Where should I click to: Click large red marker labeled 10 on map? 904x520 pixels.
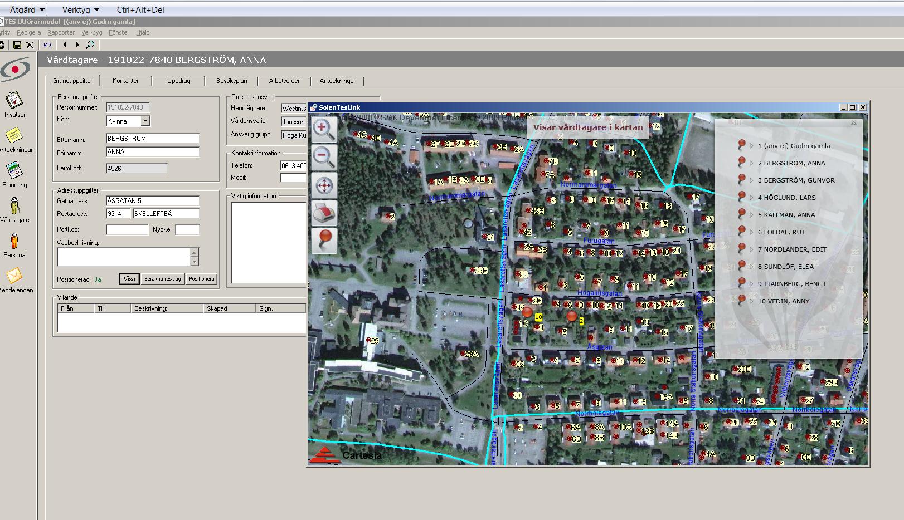pos(527,312)
